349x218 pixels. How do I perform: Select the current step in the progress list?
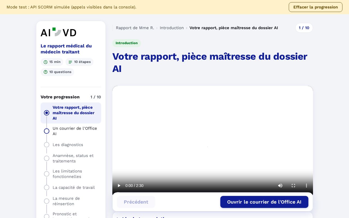(x=71, y=113)
